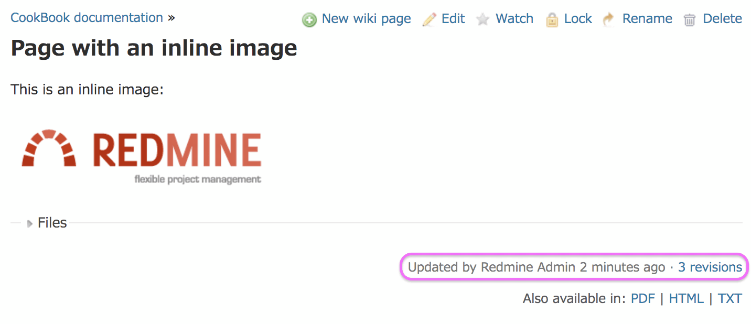Screen dimensions: 751x324
Task: Open the CookBook documentation breadcrumb link
Action: 87,18
